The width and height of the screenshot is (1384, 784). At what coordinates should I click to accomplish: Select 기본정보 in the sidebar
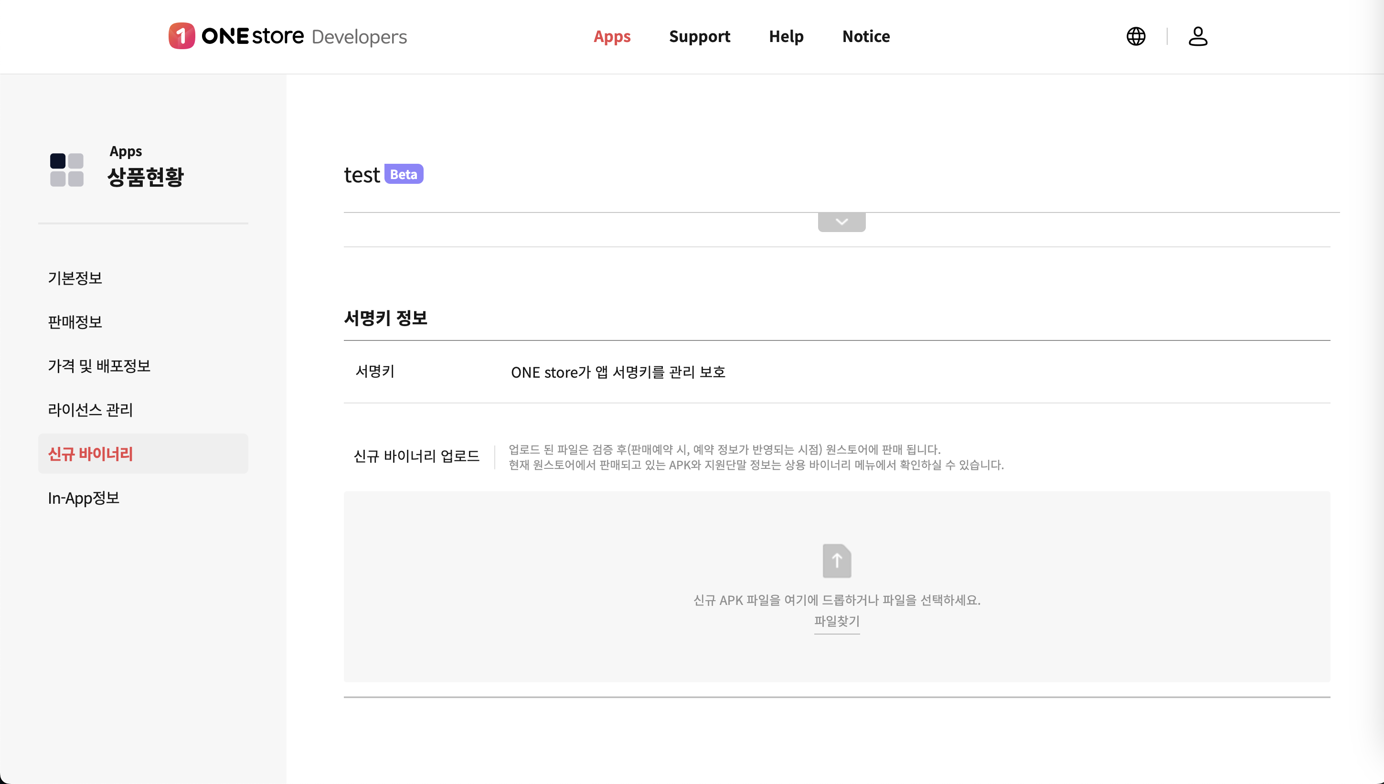[75, 278]
